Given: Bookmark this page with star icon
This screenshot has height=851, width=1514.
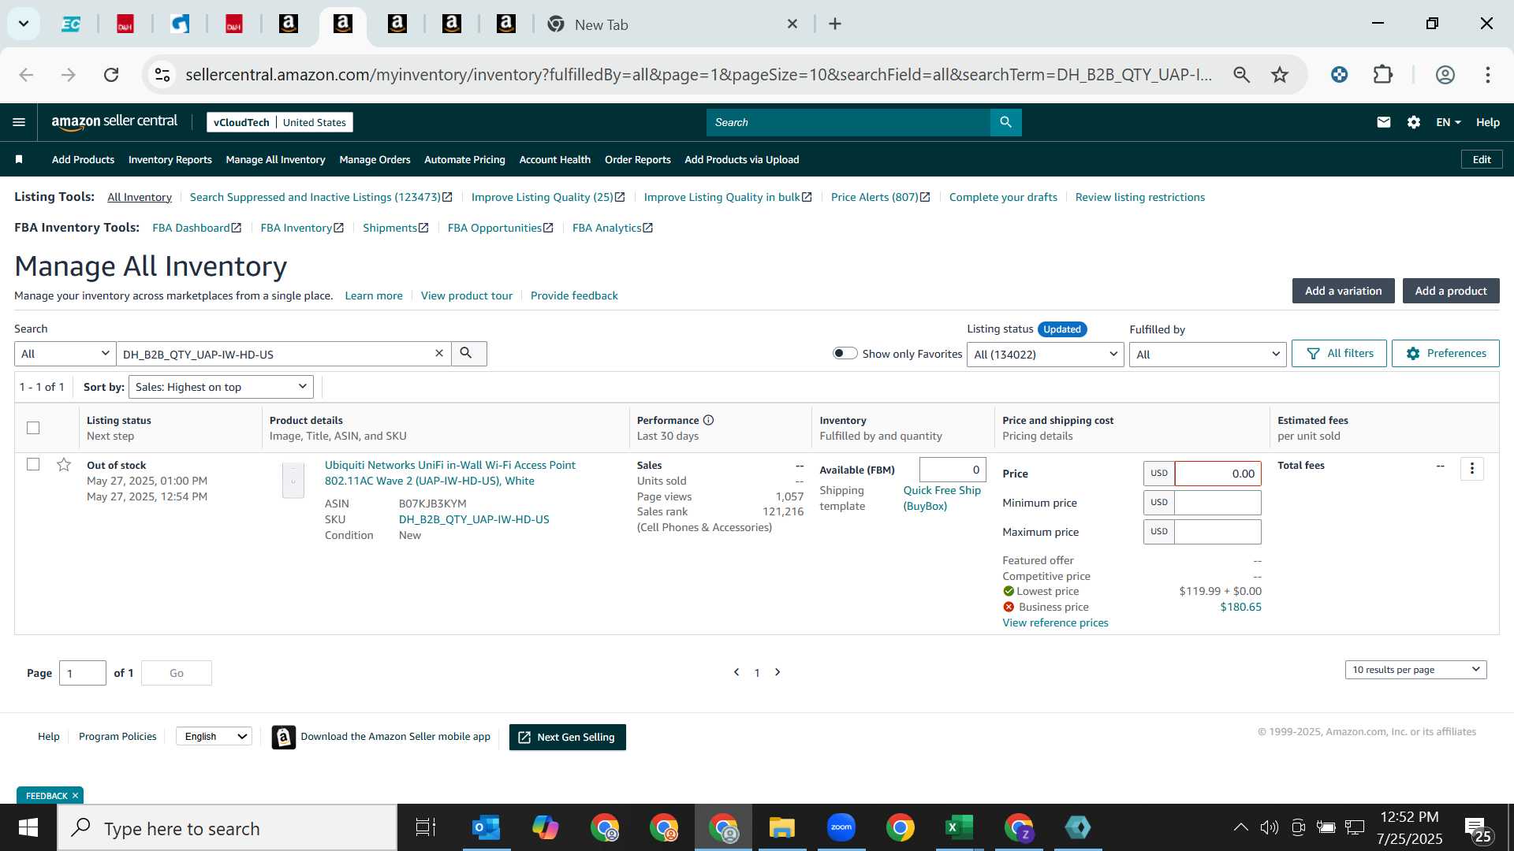Looking at the screenshot, I should click(1279, 75).
